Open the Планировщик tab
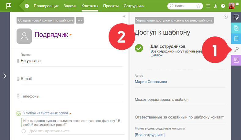 tap(46, 6)
